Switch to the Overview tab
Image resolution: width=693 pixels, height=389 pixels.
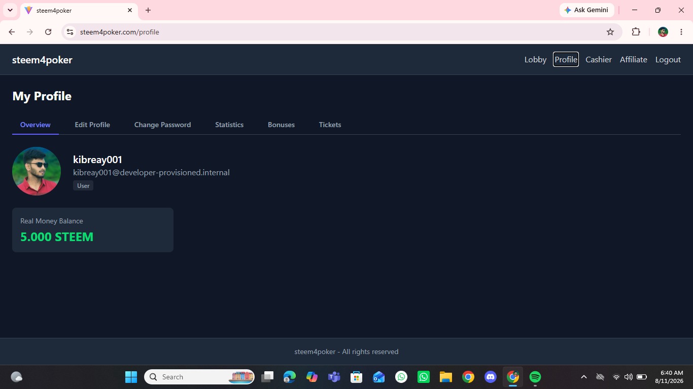click(36, 125)
